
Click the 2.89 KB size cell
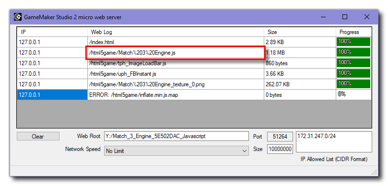(300, 42)
